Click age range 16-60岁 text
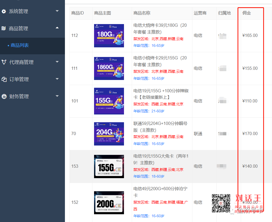This screenshot has width=272, height=222. 149,216
